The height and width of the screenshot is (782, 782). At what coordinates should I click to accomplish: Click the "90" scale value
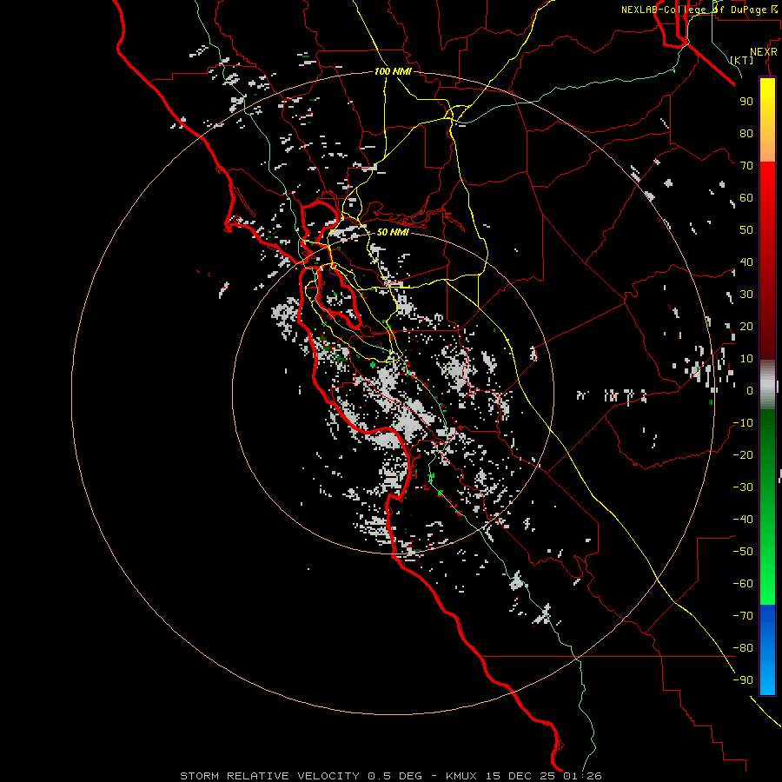746,102
